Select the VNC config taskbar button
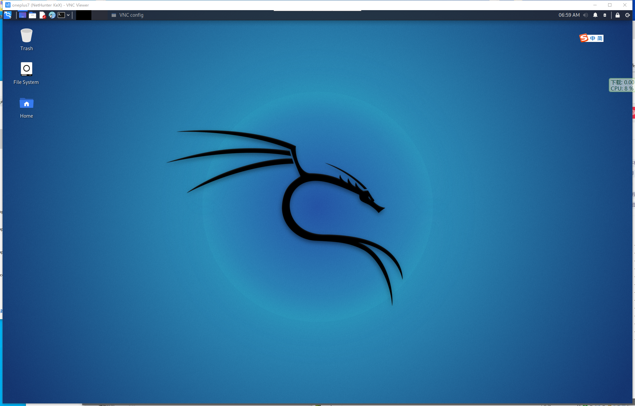Image resolution: width=635 pixels, height=406 pixels. 128,15
